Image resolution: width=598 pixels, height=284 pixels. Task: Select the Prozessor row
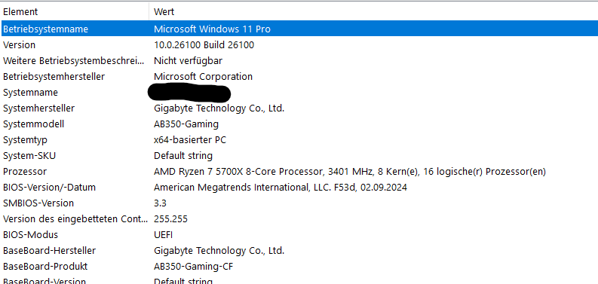pyautogui.click(x=299, y=172)
